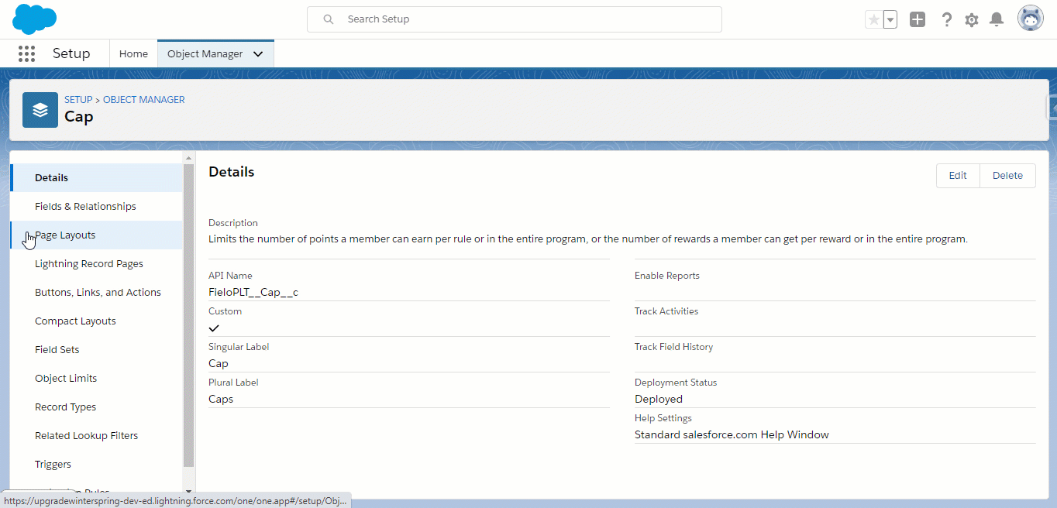
Task: Follow the OBJECT MANAGER breadcrumb link
Action: coord(144,100)
